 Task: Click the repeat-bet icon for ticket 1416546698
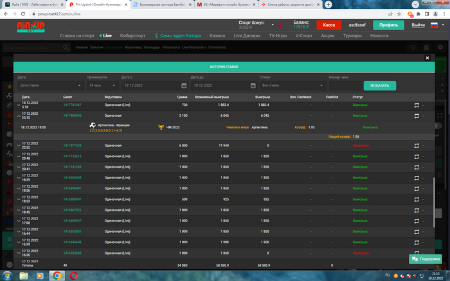(x=417, y=243)
